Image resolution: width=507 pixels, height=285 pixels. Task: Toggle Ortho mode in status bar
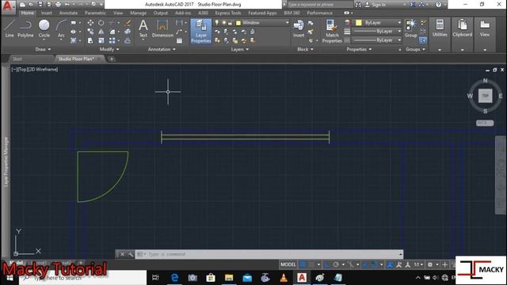[x=327, y=264]
